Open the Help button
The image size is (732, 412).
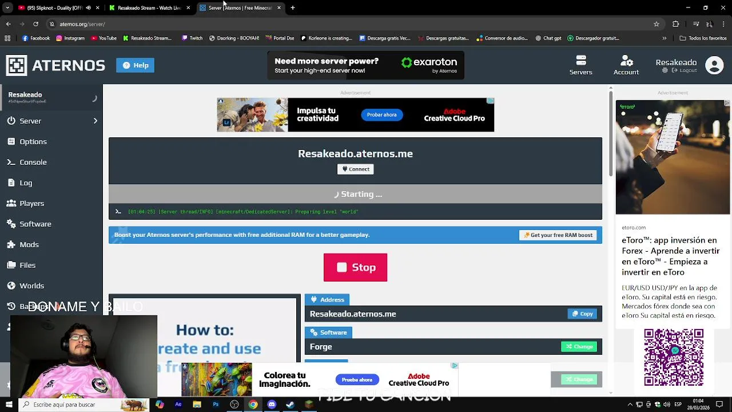(x=135, y=65)
